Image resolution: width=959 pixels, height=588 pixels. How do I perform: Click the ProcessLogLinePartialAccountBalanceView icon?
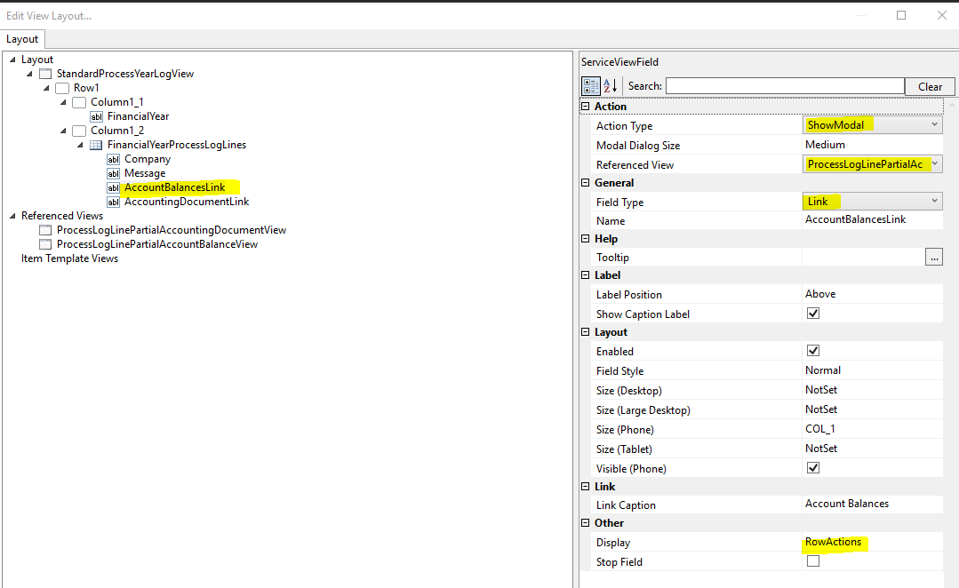(x=45, y=244)
